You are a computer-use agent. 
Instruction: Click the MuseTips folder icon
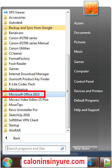click(x=5, y=105)
